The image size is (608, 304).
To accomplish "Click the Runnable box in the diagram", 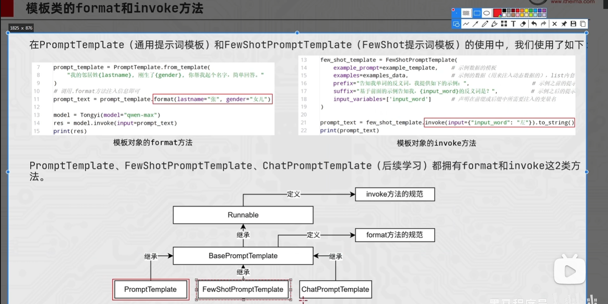I will (x=243, y=215).
